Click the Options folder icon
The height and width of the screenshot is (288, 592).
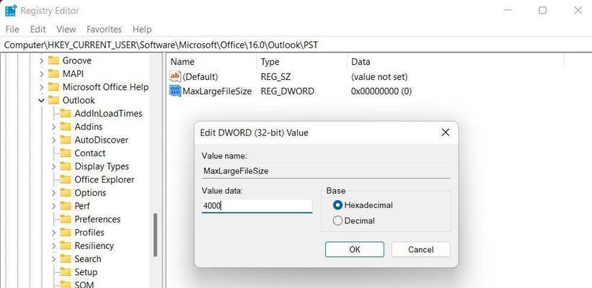[x=66, y=193]
